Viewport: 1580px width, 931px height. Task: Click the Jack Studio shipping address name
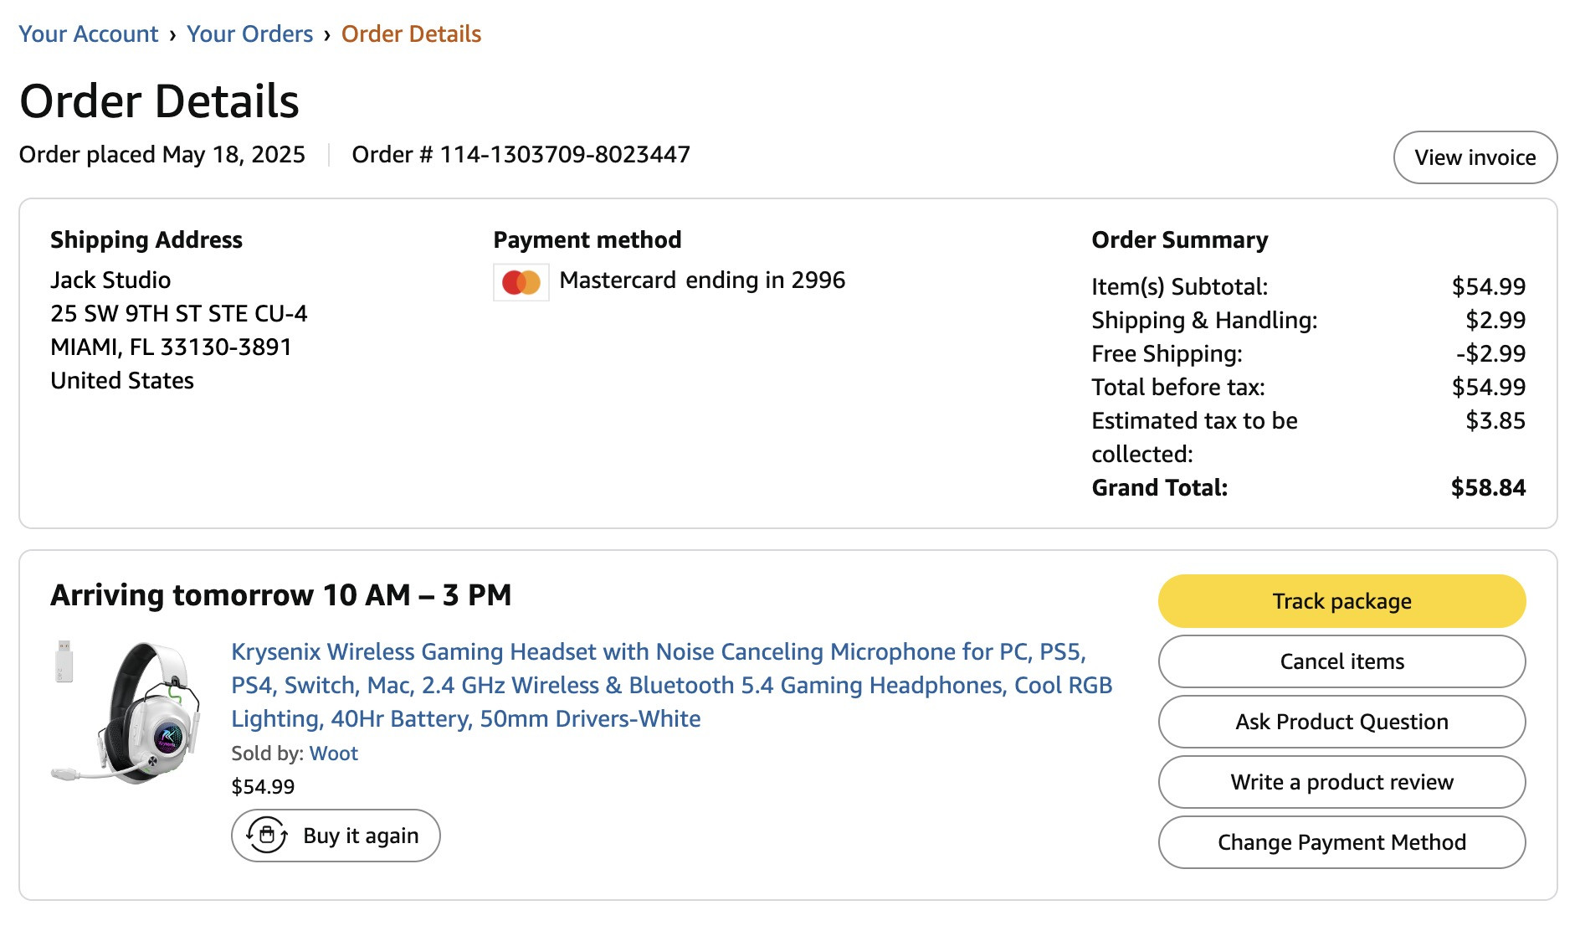pos(110,280)
